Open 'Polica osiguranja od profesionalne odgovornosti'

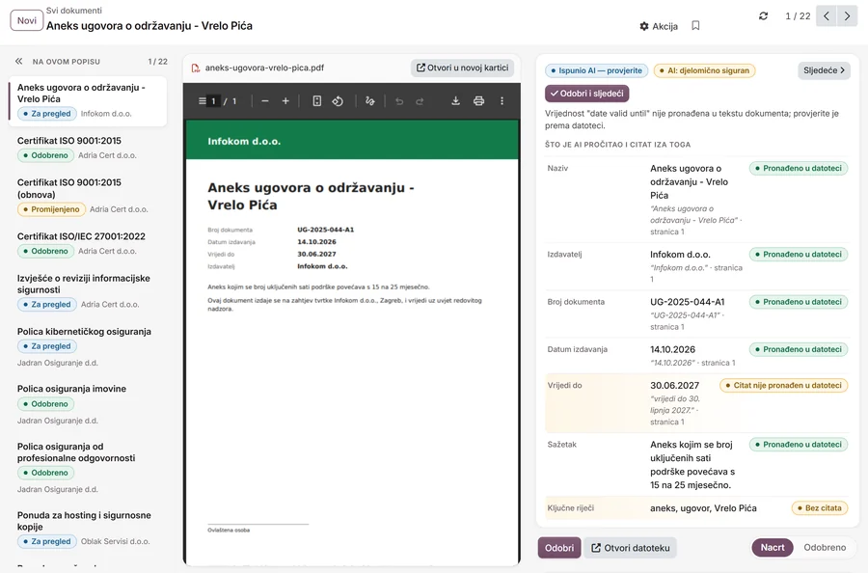[x=88, y=467]
